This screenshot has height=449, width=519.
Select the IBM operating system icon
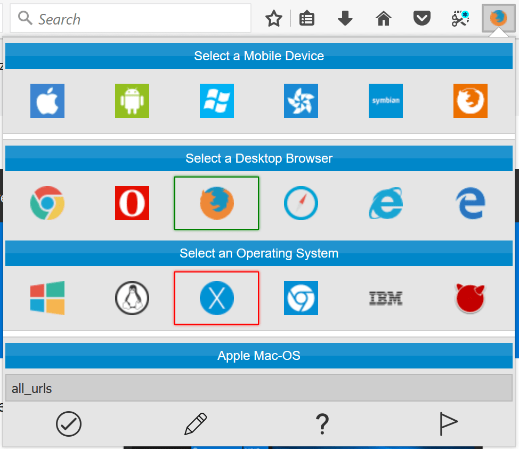[x=386, y=298]
